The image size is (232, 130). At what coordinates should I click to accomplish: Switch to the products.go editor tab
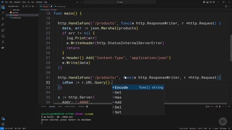click(x=60, y=6)
